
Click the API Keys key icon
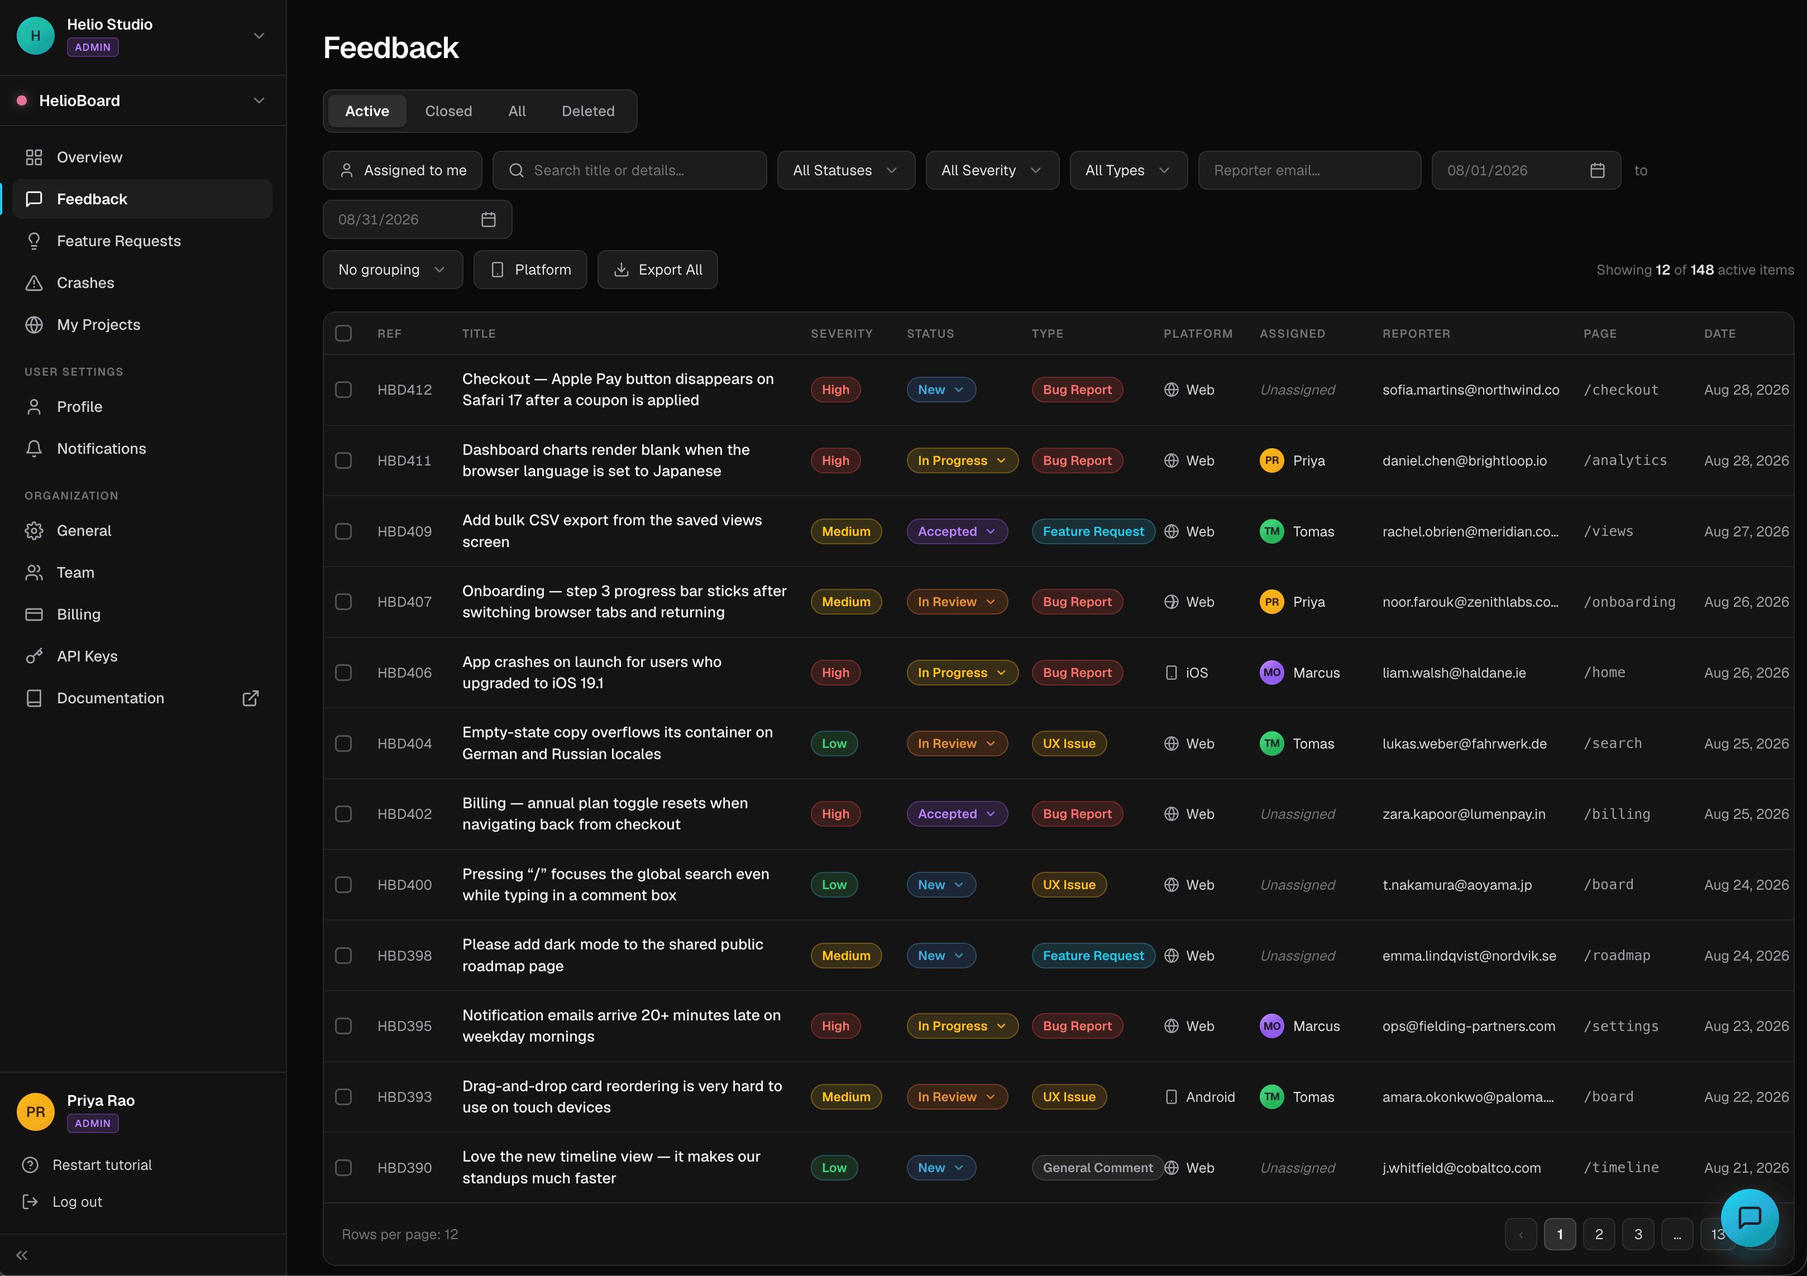(x=34, y=656)
